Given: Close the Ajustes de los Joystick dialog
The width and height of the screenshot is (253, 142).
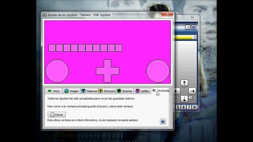Looking at the screenshot, I should point(167,14).
